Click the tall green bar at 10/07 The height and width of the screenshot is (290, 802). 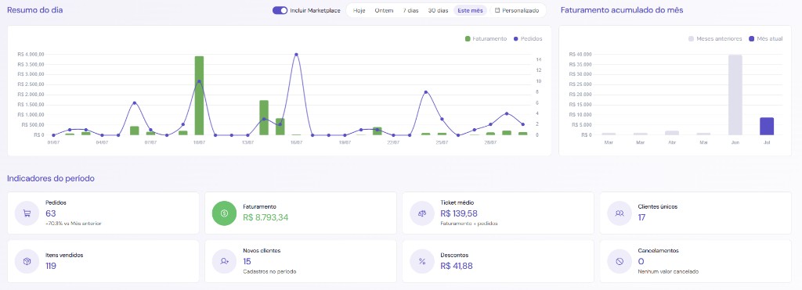tap(199, 95)
